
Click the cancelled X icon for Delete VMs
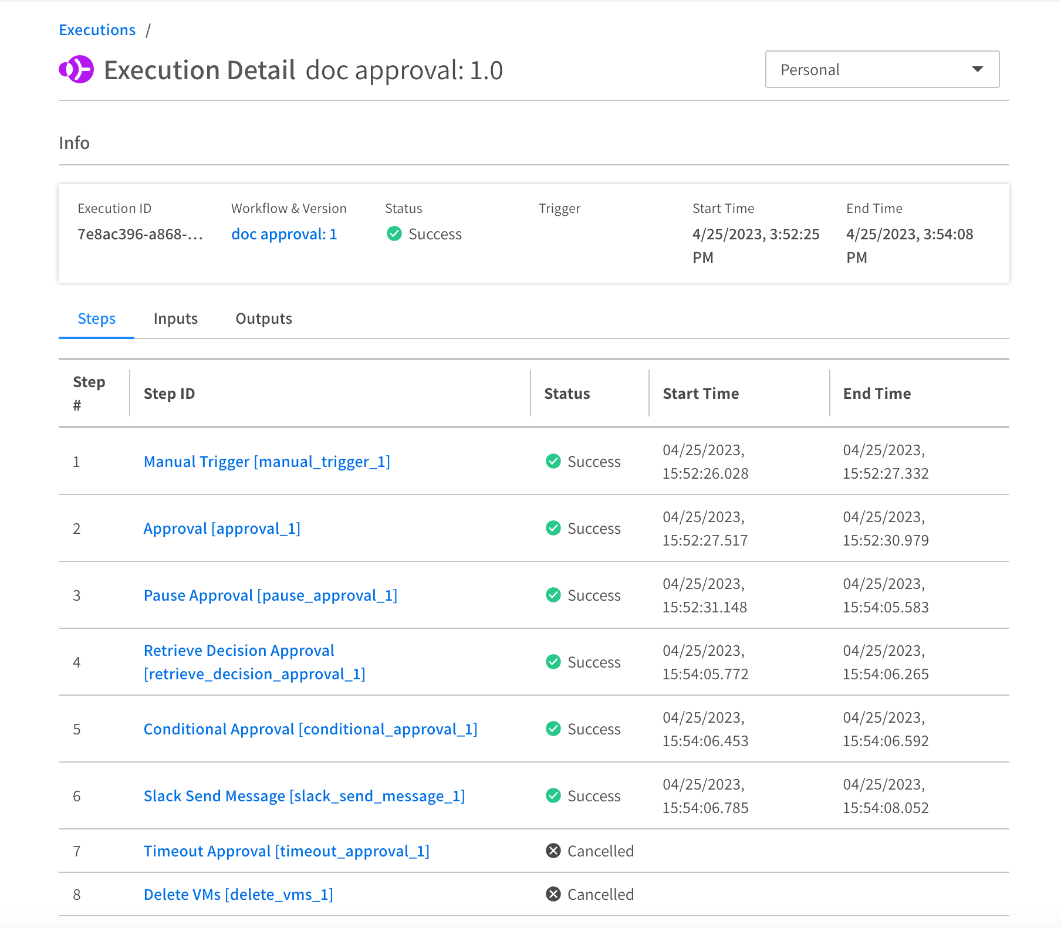[553, 895]
